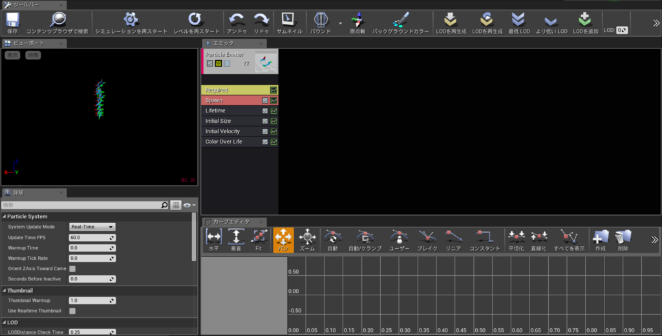Screen dimensions: 662x336
Task: Toggle emitter solo S button
Action: (x=227, y=63)
